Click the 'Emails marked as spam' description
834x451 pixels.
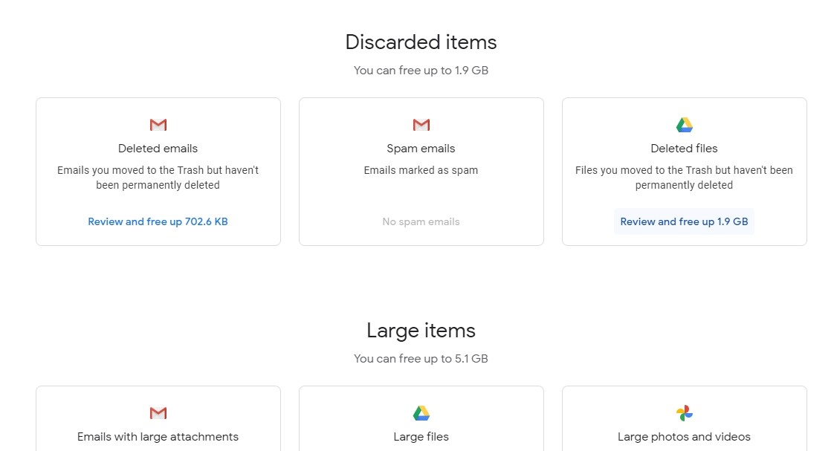coord(421,170)
